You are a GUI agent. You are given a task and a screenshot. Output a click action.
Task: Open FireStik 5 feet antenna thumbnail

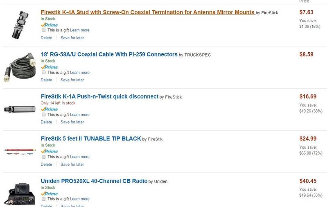[20, 151]
